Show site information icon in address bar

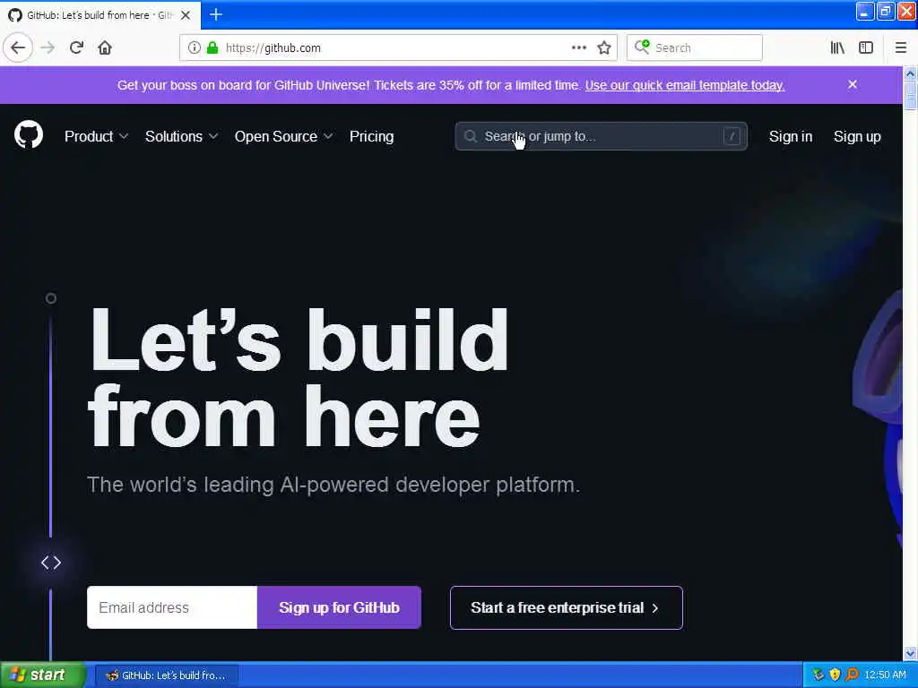194,47
